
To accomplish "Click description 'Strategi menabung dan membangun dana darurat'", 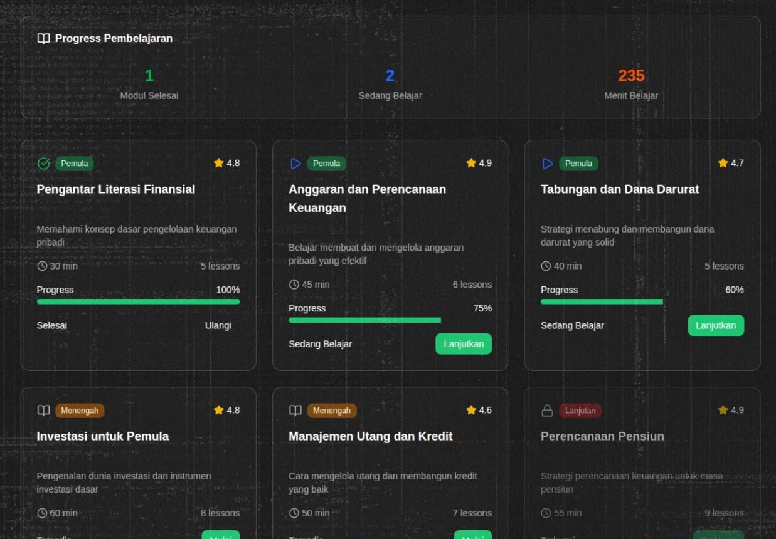I will click(627, 236).
